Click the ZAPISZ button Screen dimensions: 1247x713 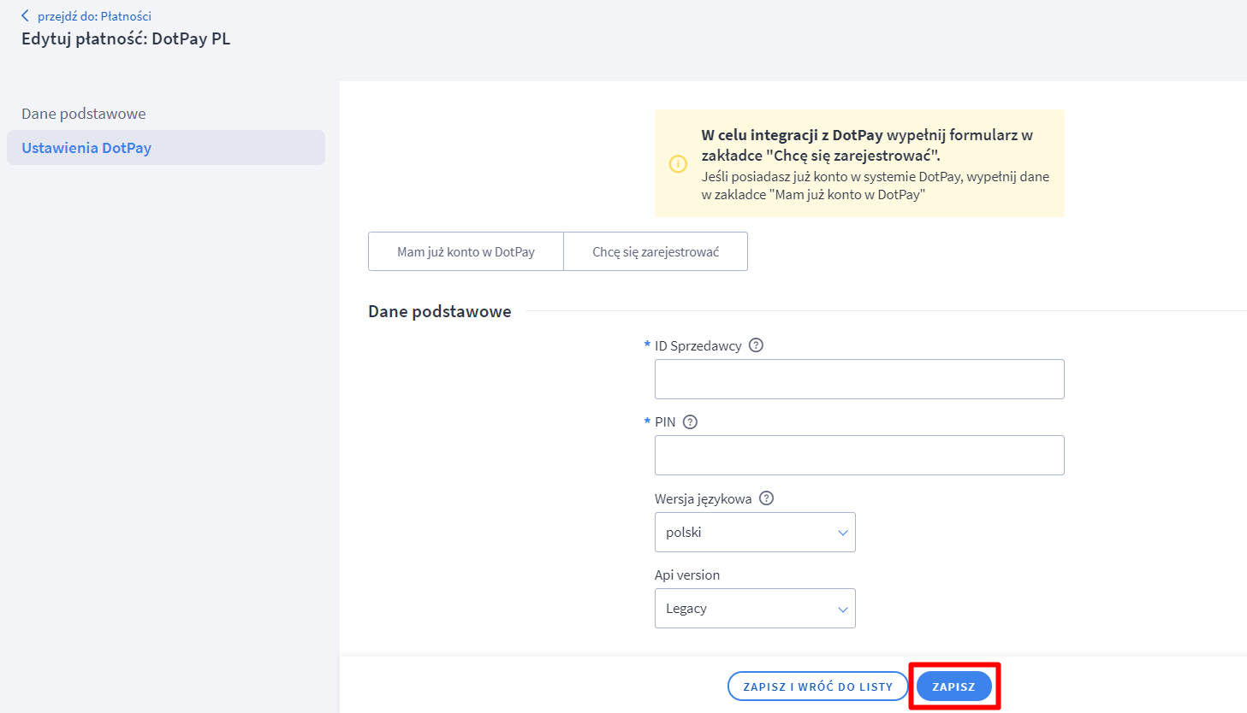953,686
